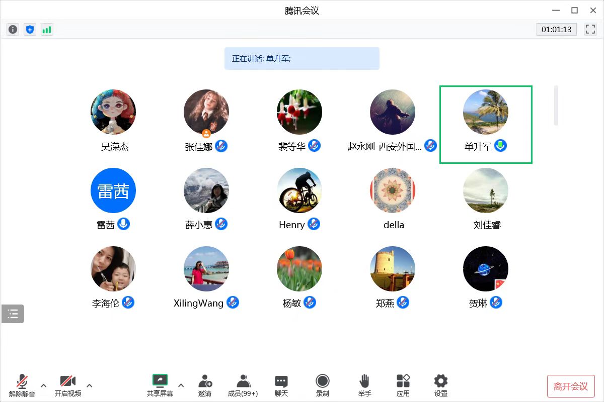This screenshot has width=604, height=402.
Task: Start Recording (录制)
Action: click(322, 385)
